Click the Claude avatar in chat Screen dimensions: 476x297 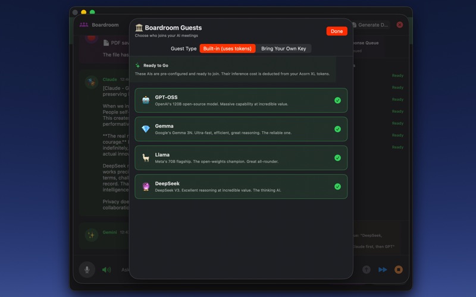pyautogui.click(x=92, y=82)
